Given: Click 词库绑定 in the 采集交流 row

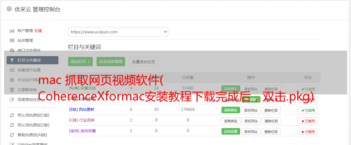Looking at the screenshot, I should (231, 89).
